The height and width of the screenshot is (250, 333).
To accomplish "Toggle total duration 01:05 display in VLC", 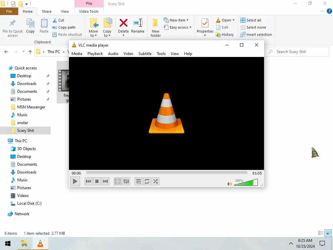I will [257, 173].
